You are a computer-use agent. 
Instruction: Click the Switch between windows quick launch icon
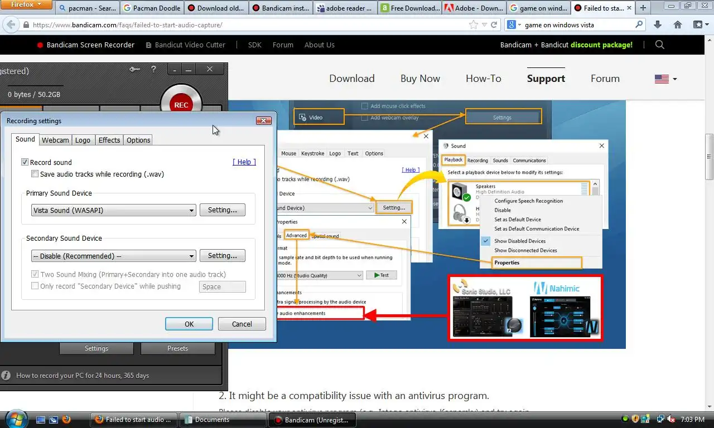coord(54,419)
